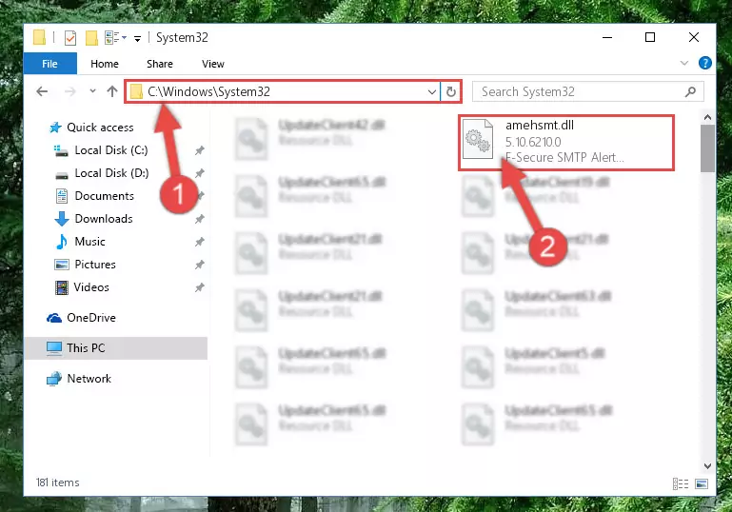This screenshot has width=732, height=512.
Task: Open Videos in navigation pane
Action: (x=91, y=287)
